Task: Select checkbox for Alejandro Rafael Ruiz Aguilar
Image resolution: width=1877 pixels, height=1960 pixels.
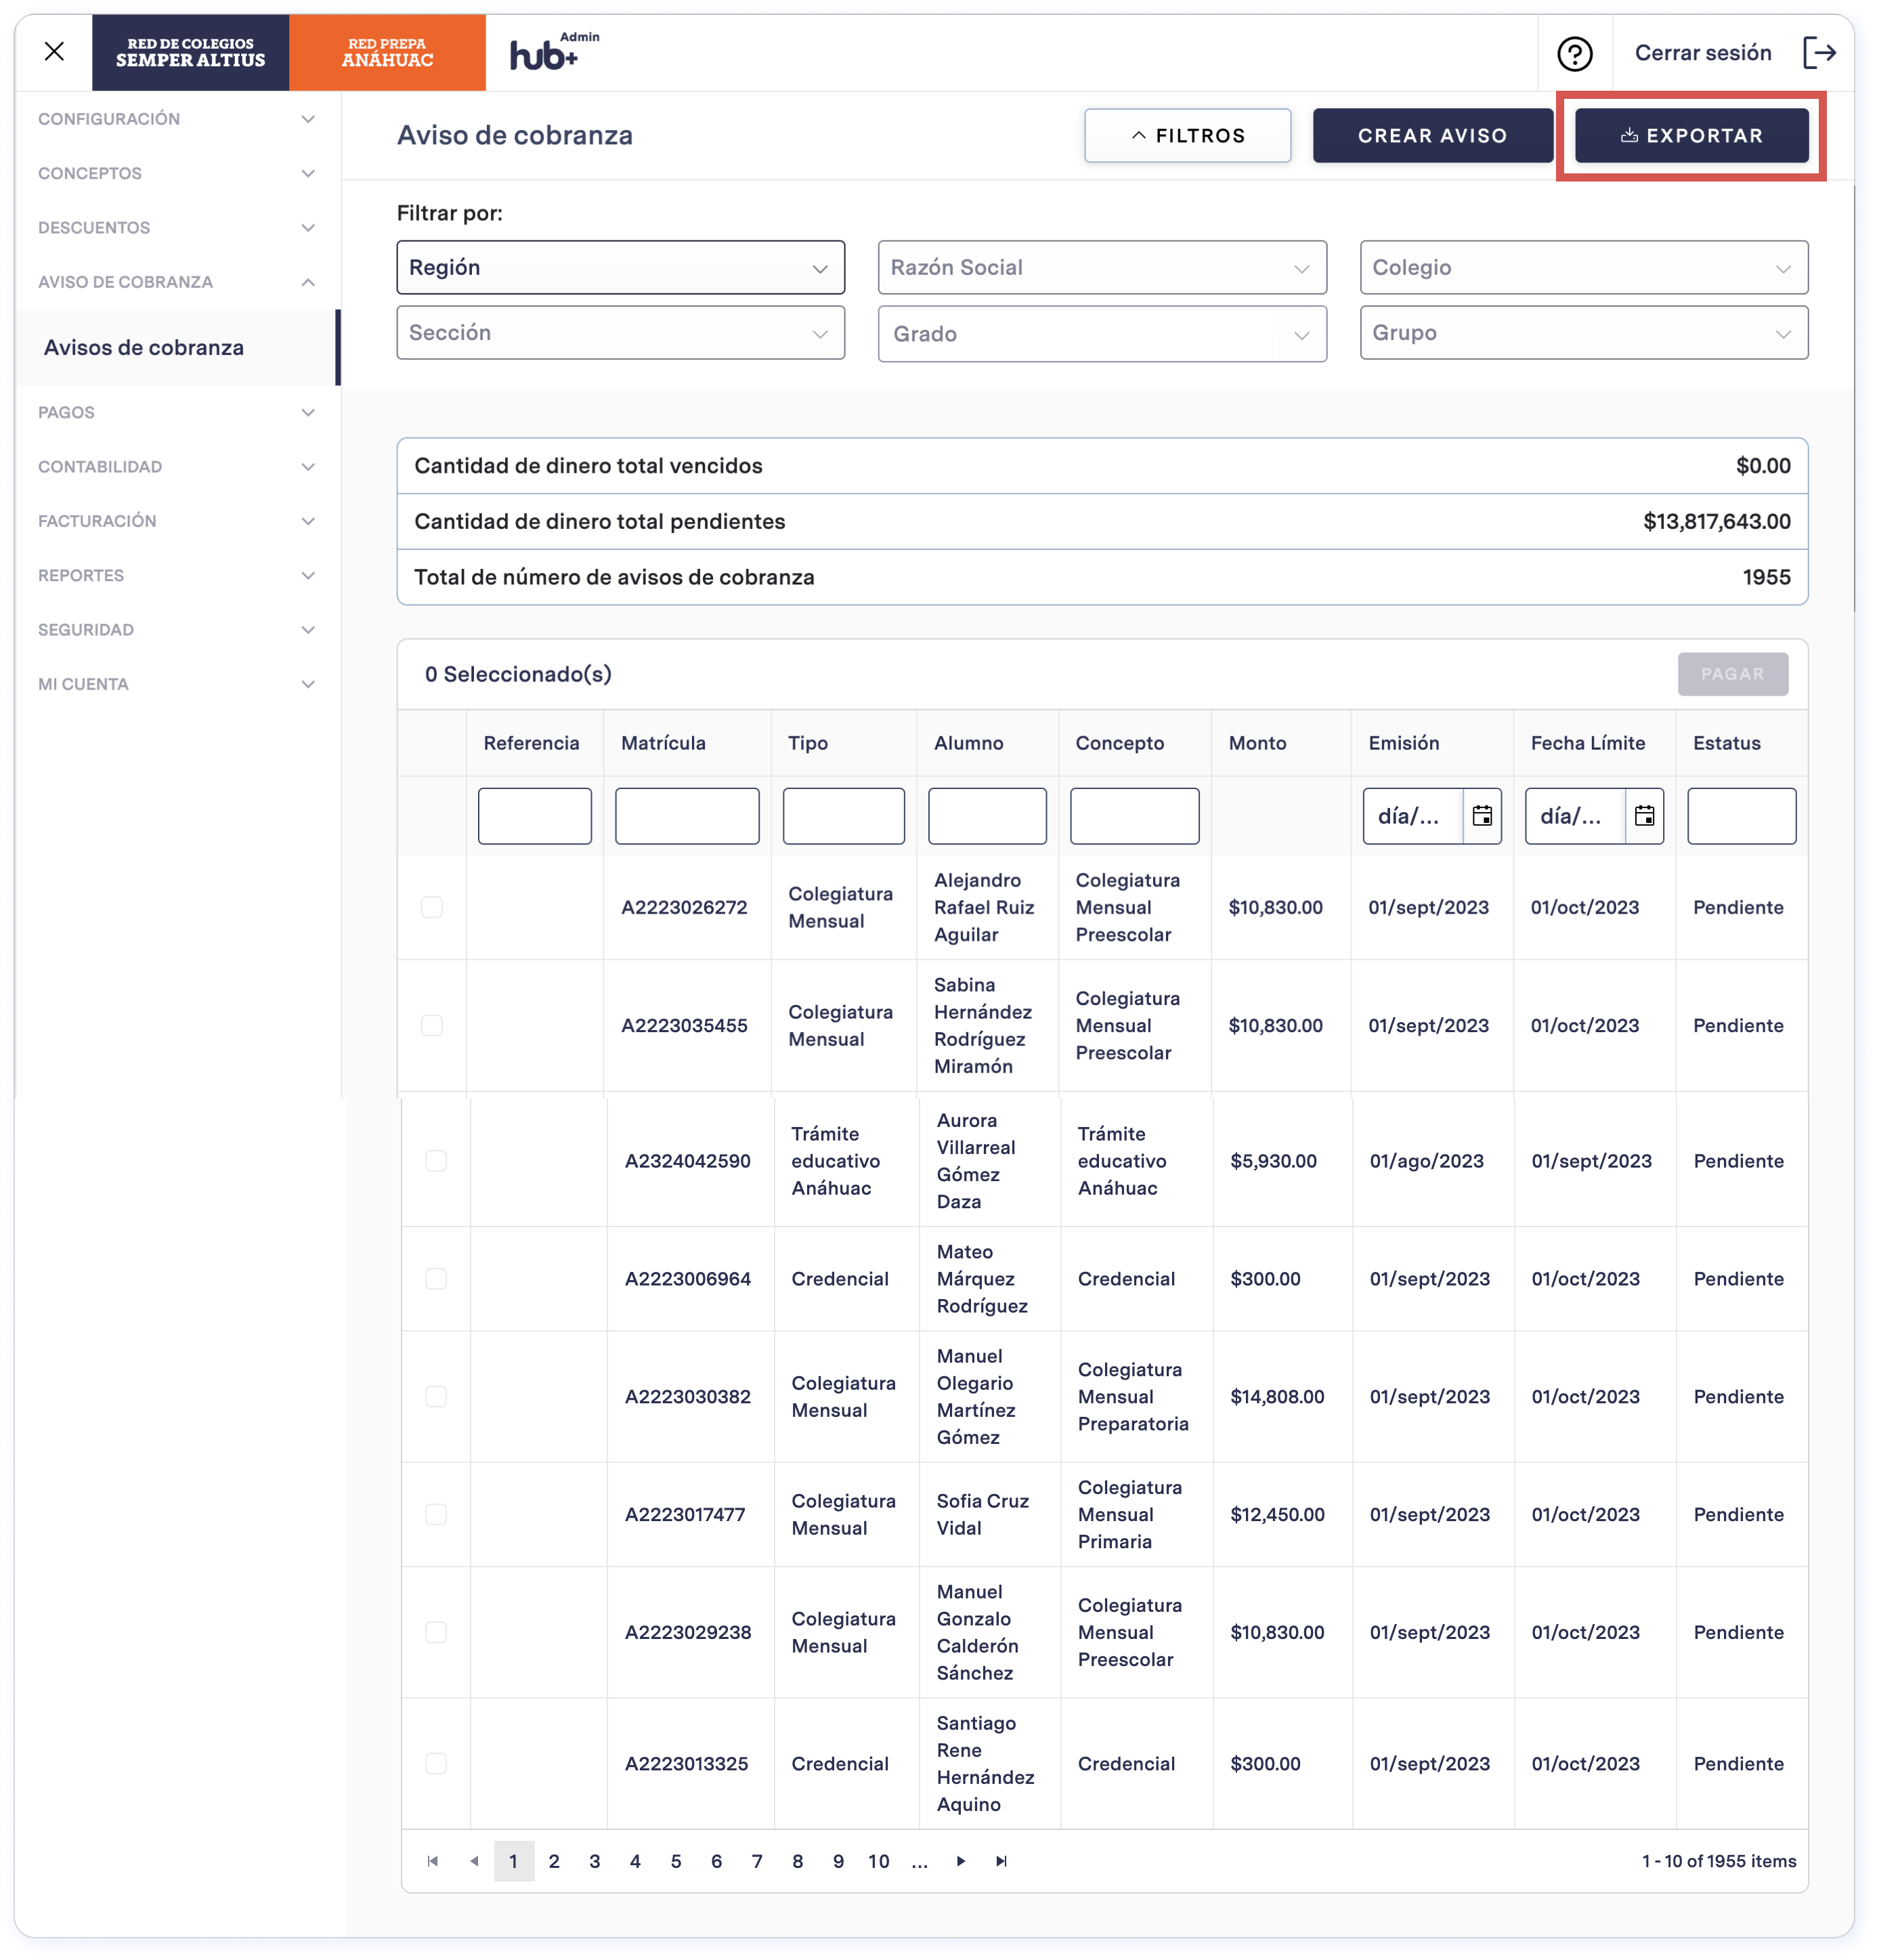Action: coord(431,906)
